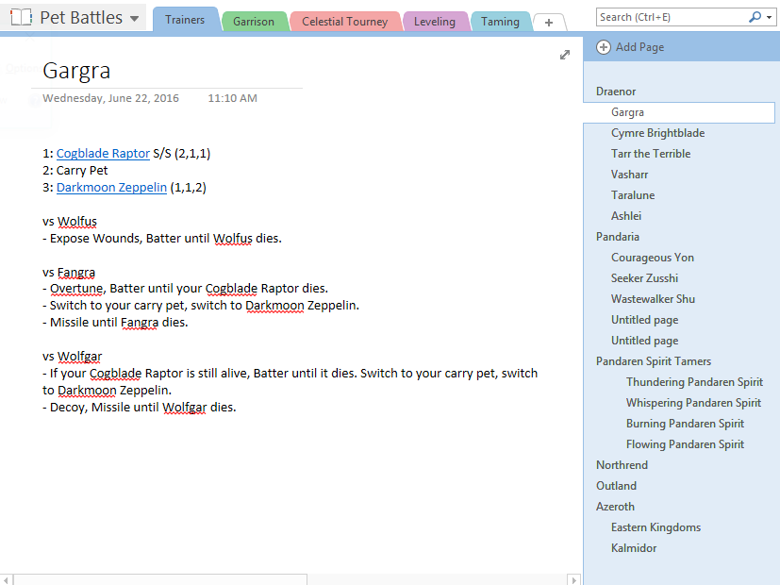Open the Thundering Pandaren Spirit page
Screen dimensions: 780x585
click(x=694, y=382)
